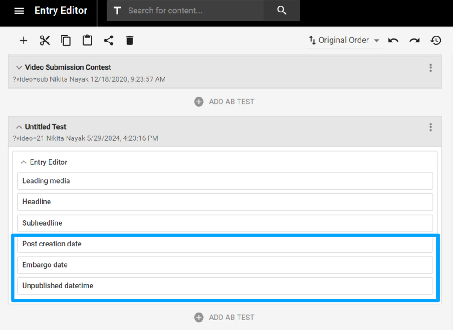453x330 pixels.
Task: Undo the last change
Action: pyautogui.click(x=393, y=41)
